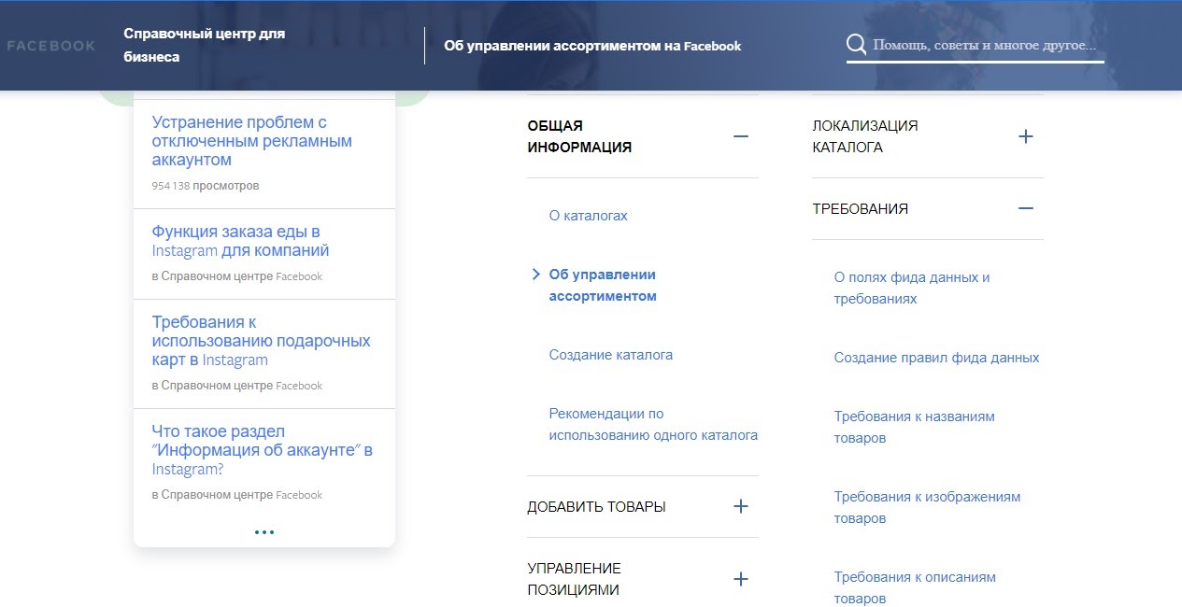Open О полях фида данных и требованиях
The height and width of the screenshot is (607, 1182).
point(910,287)
